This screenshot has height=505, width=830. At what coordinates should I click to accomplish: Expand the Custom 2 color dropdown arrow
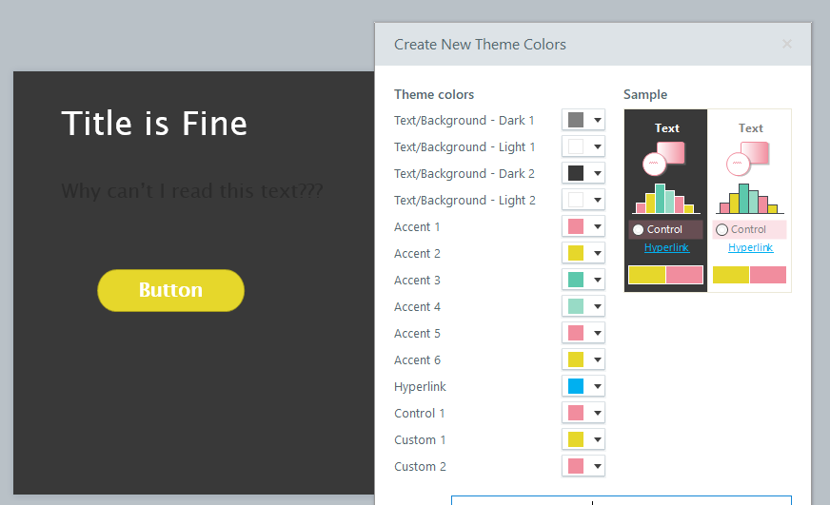pyautogui.click(x=597, y=467)
